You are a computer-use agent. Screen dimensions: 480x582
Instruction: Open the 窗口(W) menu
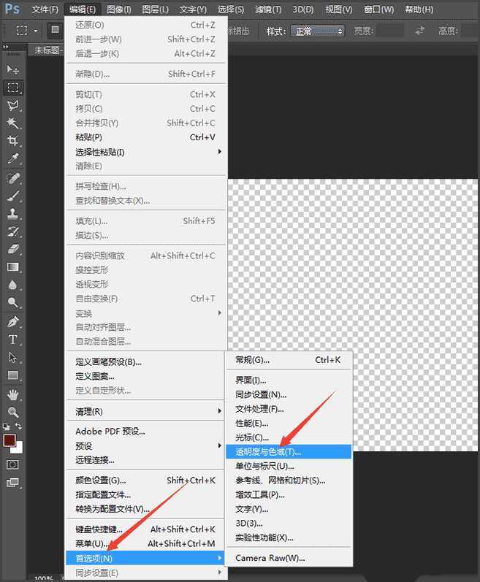378,9
